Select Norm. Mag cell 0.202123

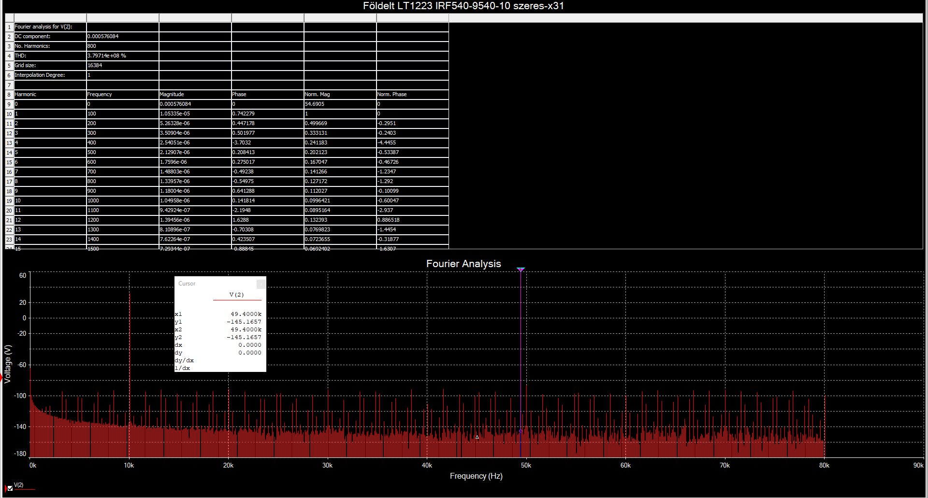[340, 152]
